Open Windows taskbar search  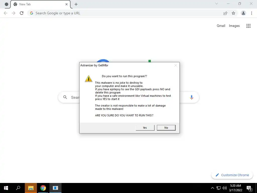coord(18,188)
